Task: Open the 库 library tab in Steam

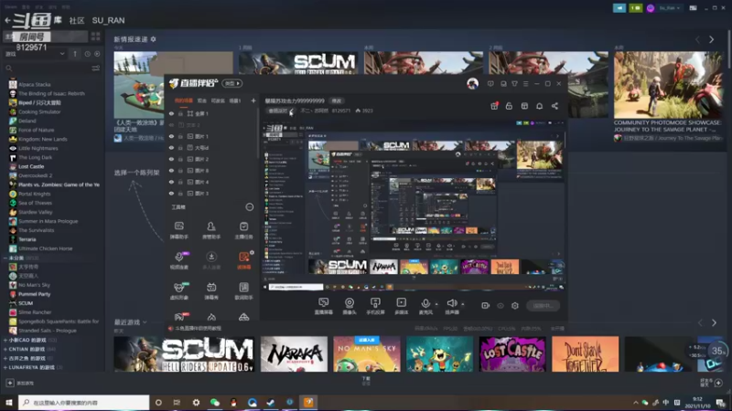Action: pyautogui.click(x=58, y=19)
